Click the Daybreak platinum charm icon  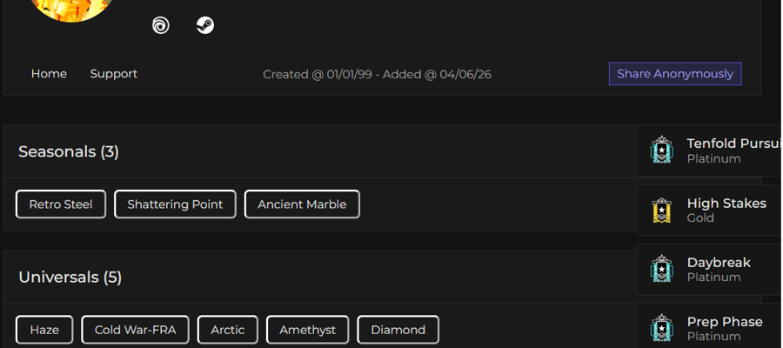tap(662, 269)
